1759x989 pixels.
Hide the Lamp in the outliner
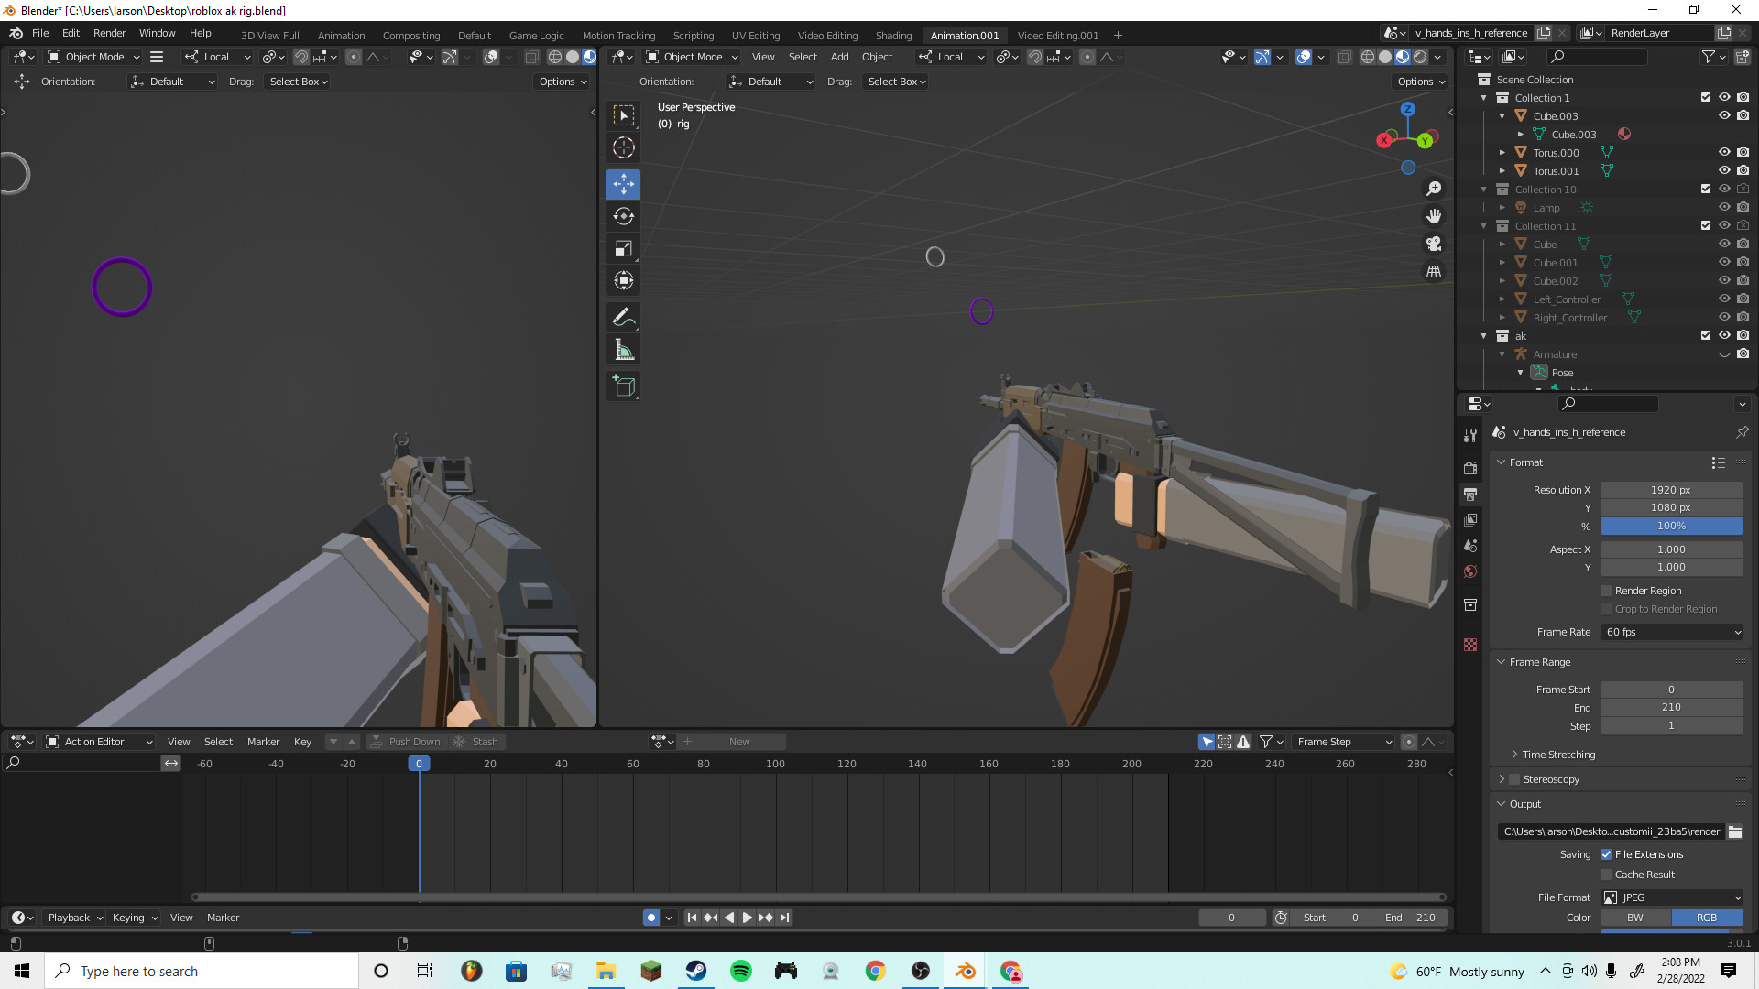pyautogui.click(x=1725, y=207)
